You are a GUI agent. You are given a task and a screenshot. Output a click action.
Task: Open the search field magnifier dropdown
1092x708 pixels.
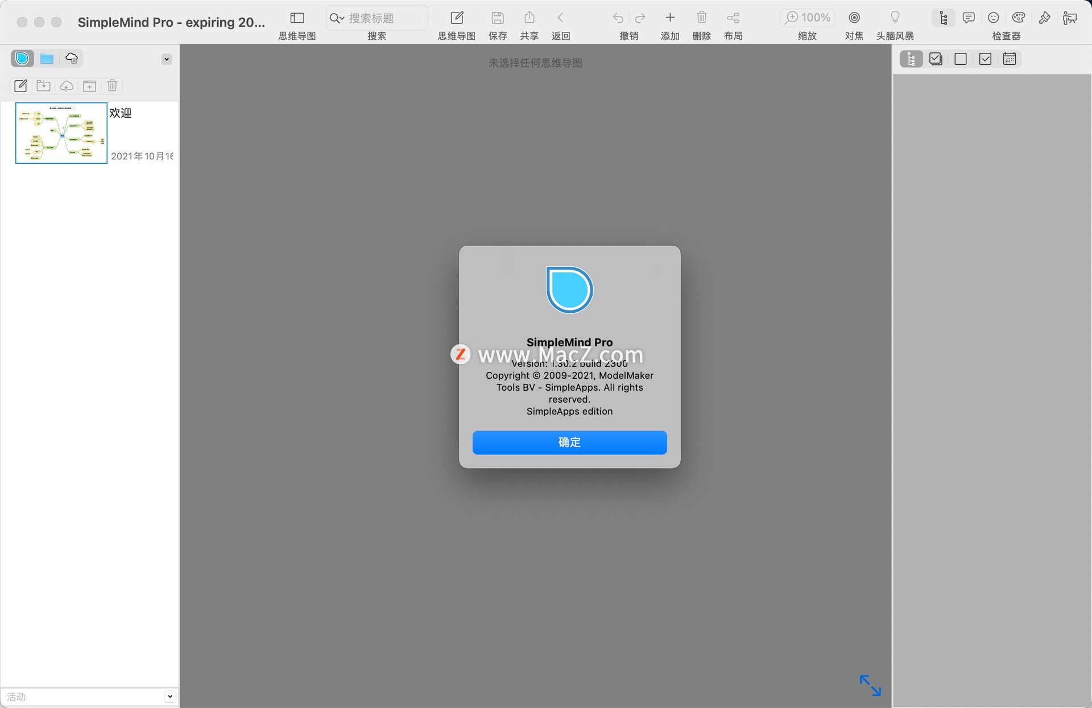click(x=337, y=18)
